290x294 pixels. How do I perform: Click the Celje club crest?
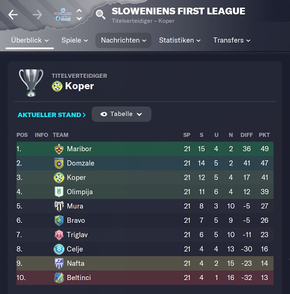pyautogui.click(x=59, y=249)
